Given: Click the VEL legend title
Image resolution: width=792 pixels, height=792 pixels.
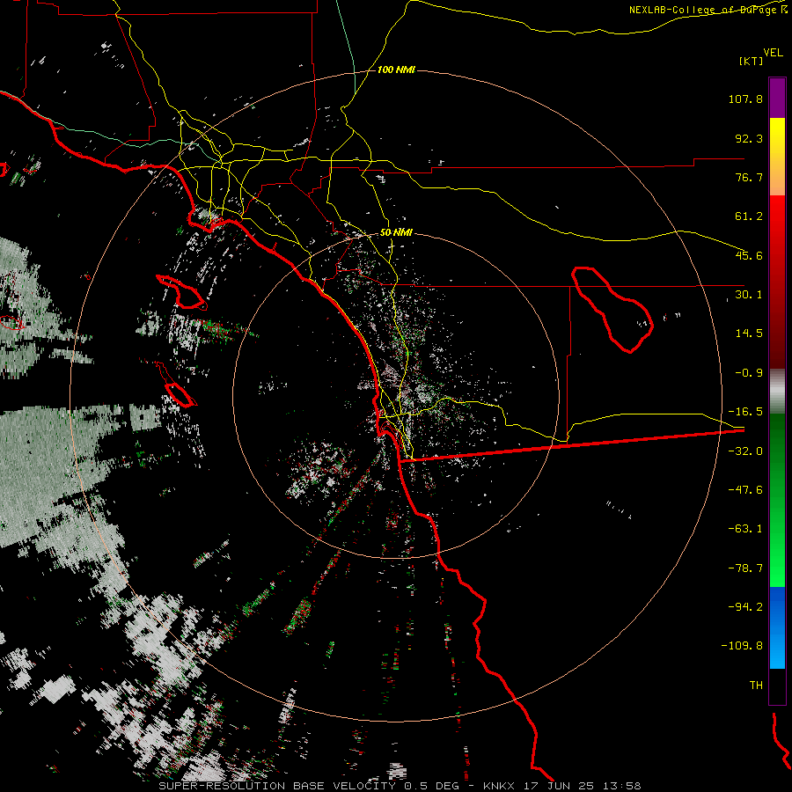Looking at the screenshot, I should coord(773,53).
